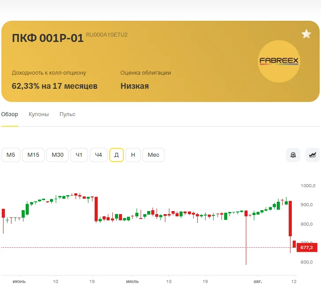The height and width of the screenshot is (302, 321).
Task: Switch to the Пульс tab
Action: [67, 114]
